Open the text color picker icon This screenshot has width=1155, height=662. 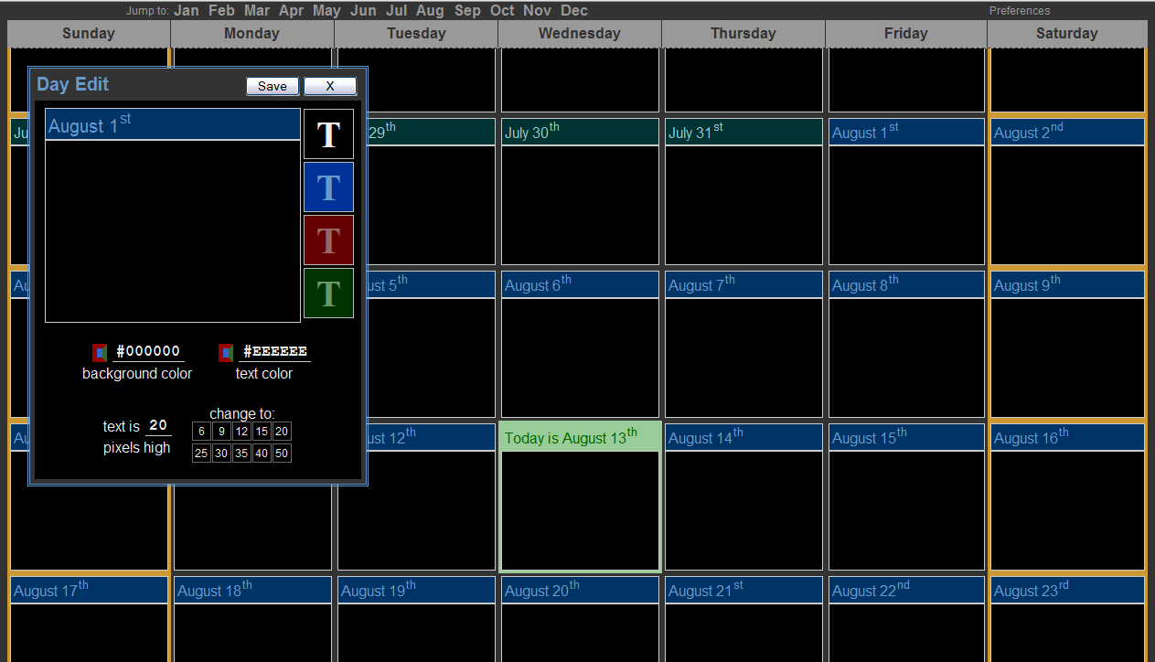[226, 352]
